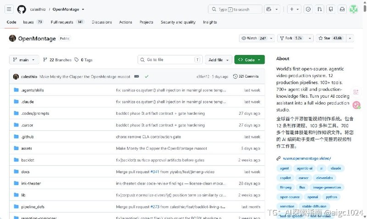Click the pink floating extension icon

tap(356, 105)
